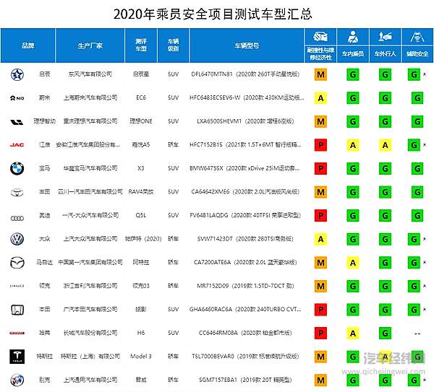Click green G assist-safety rating in Toyota RAV4 row
This screenshot has height=392, width=434.
click(417, 192)
